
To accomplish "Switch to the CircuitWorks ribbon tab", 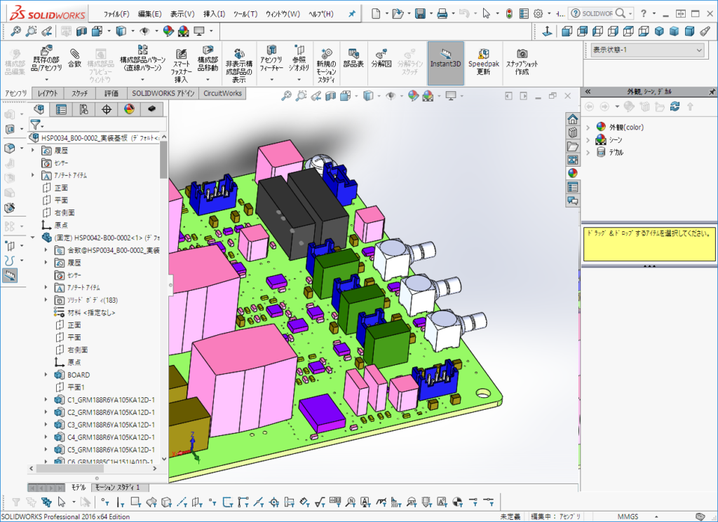I will [222, 93].
